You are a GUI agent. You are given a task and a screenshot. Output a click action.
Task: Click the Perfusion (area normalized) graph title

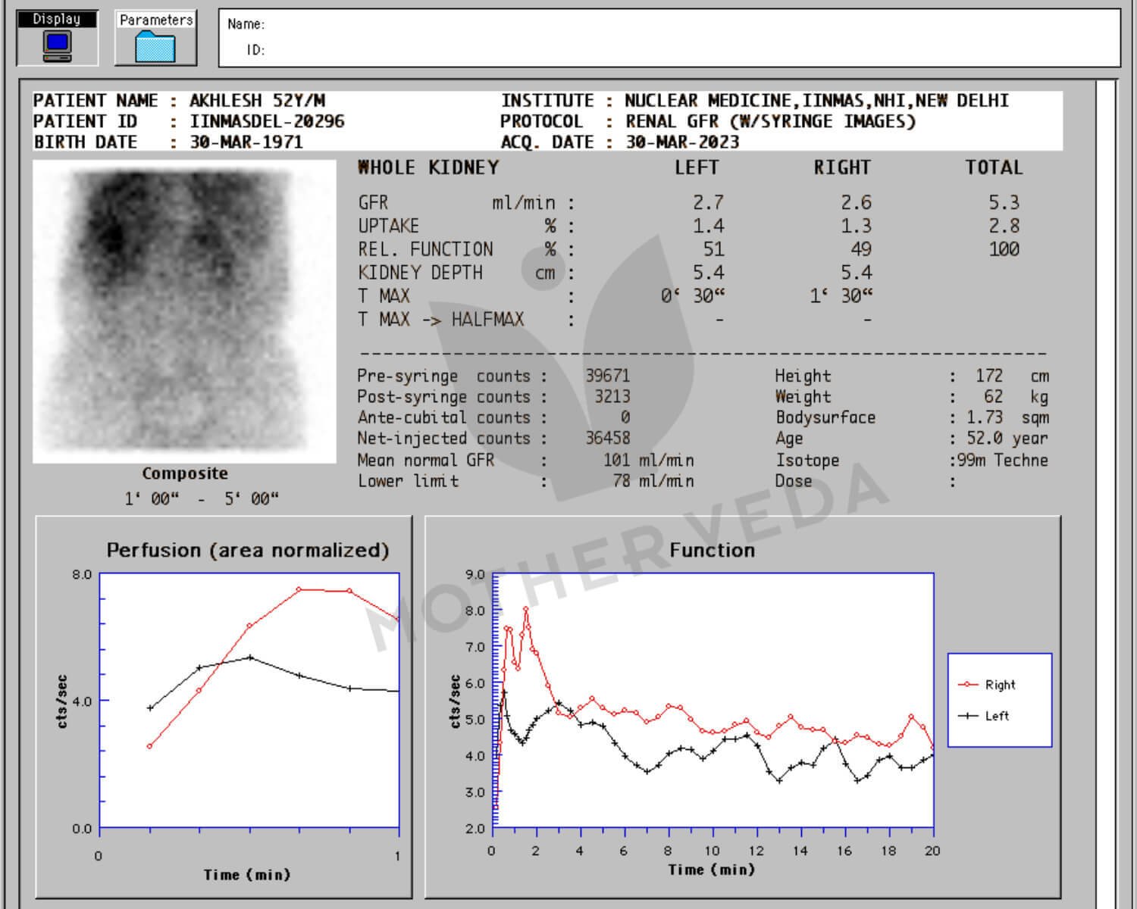pyautogui.click(x=247, y=550)
